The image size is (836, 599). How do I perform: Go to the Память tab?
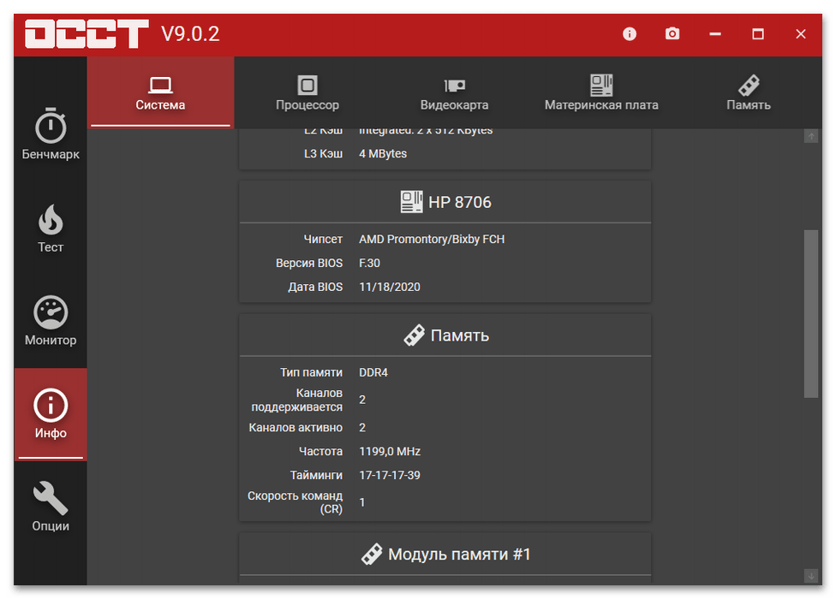(x=749, y=93)
